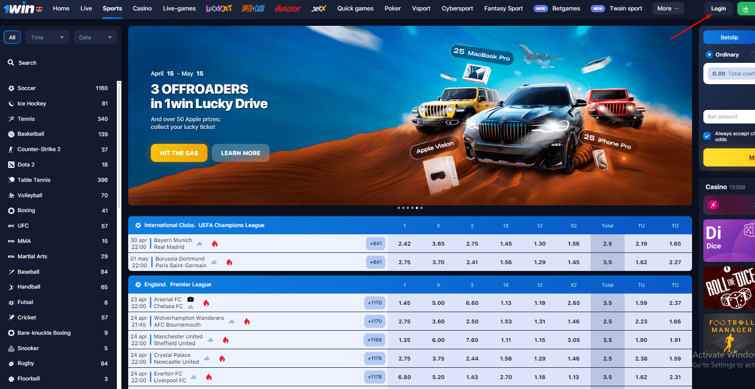Viewport: 755px width, 389px height.
Task: Open statistics icon for Bayern Munich match
Action: 199,243
